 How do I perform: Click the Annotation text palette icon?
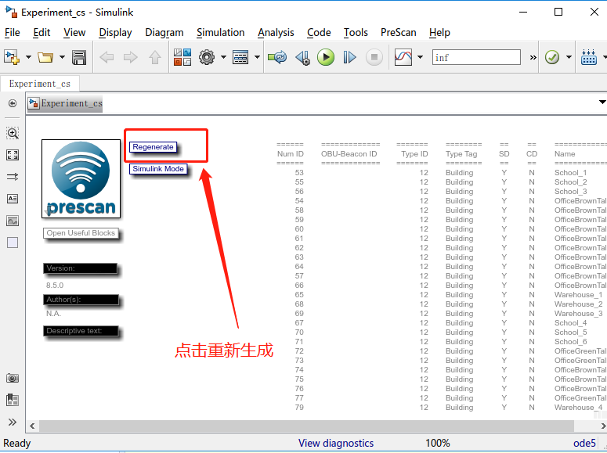coord(13,199)
